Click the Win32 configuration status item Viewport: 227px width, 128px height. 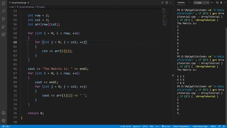click(214, 127)
